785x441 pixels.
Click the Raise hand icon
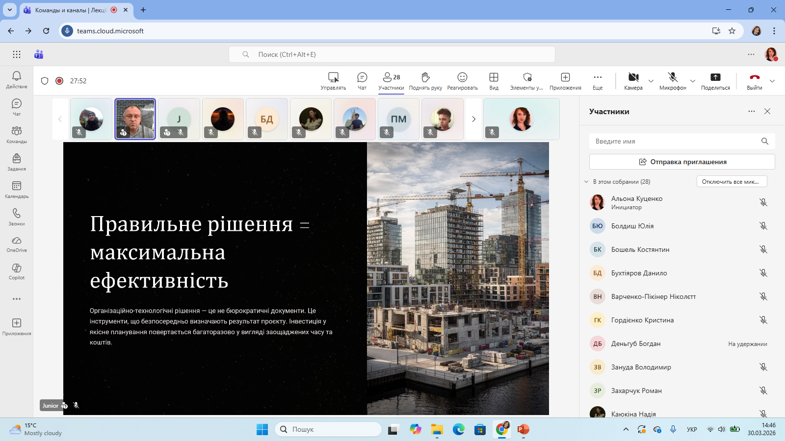click(x=425, y=81)
